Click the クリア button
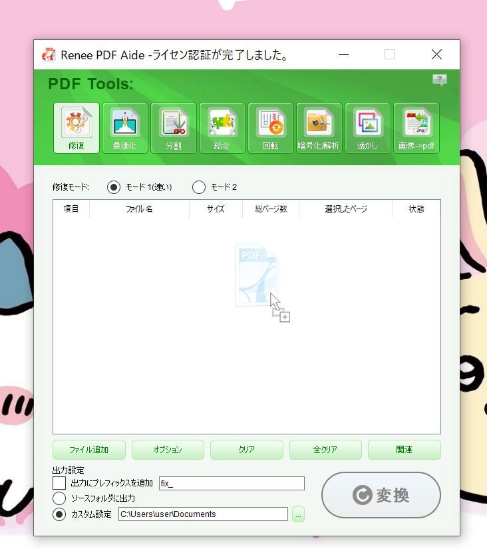 247,450
